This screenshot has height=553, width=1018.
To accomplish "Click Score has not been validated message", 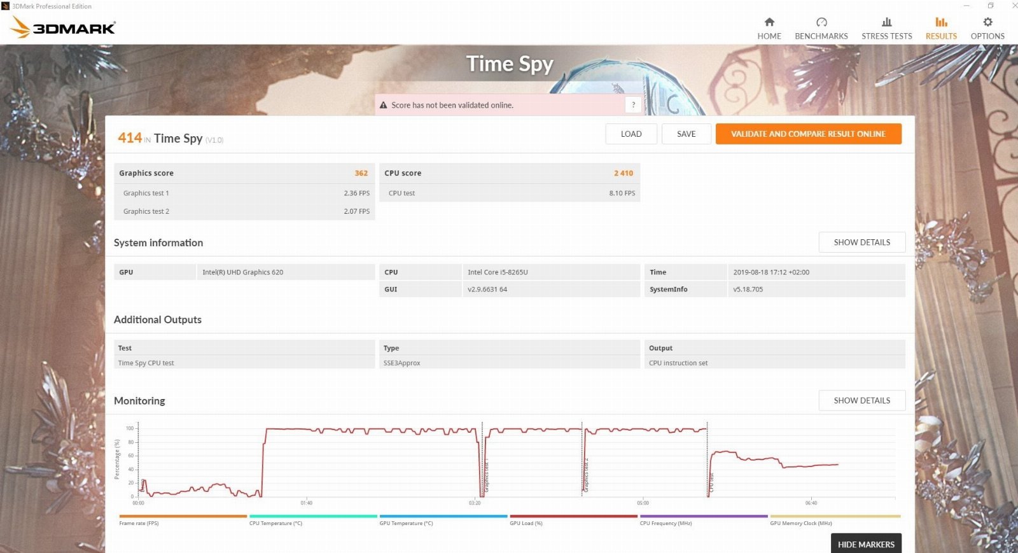I will [452, 105].
